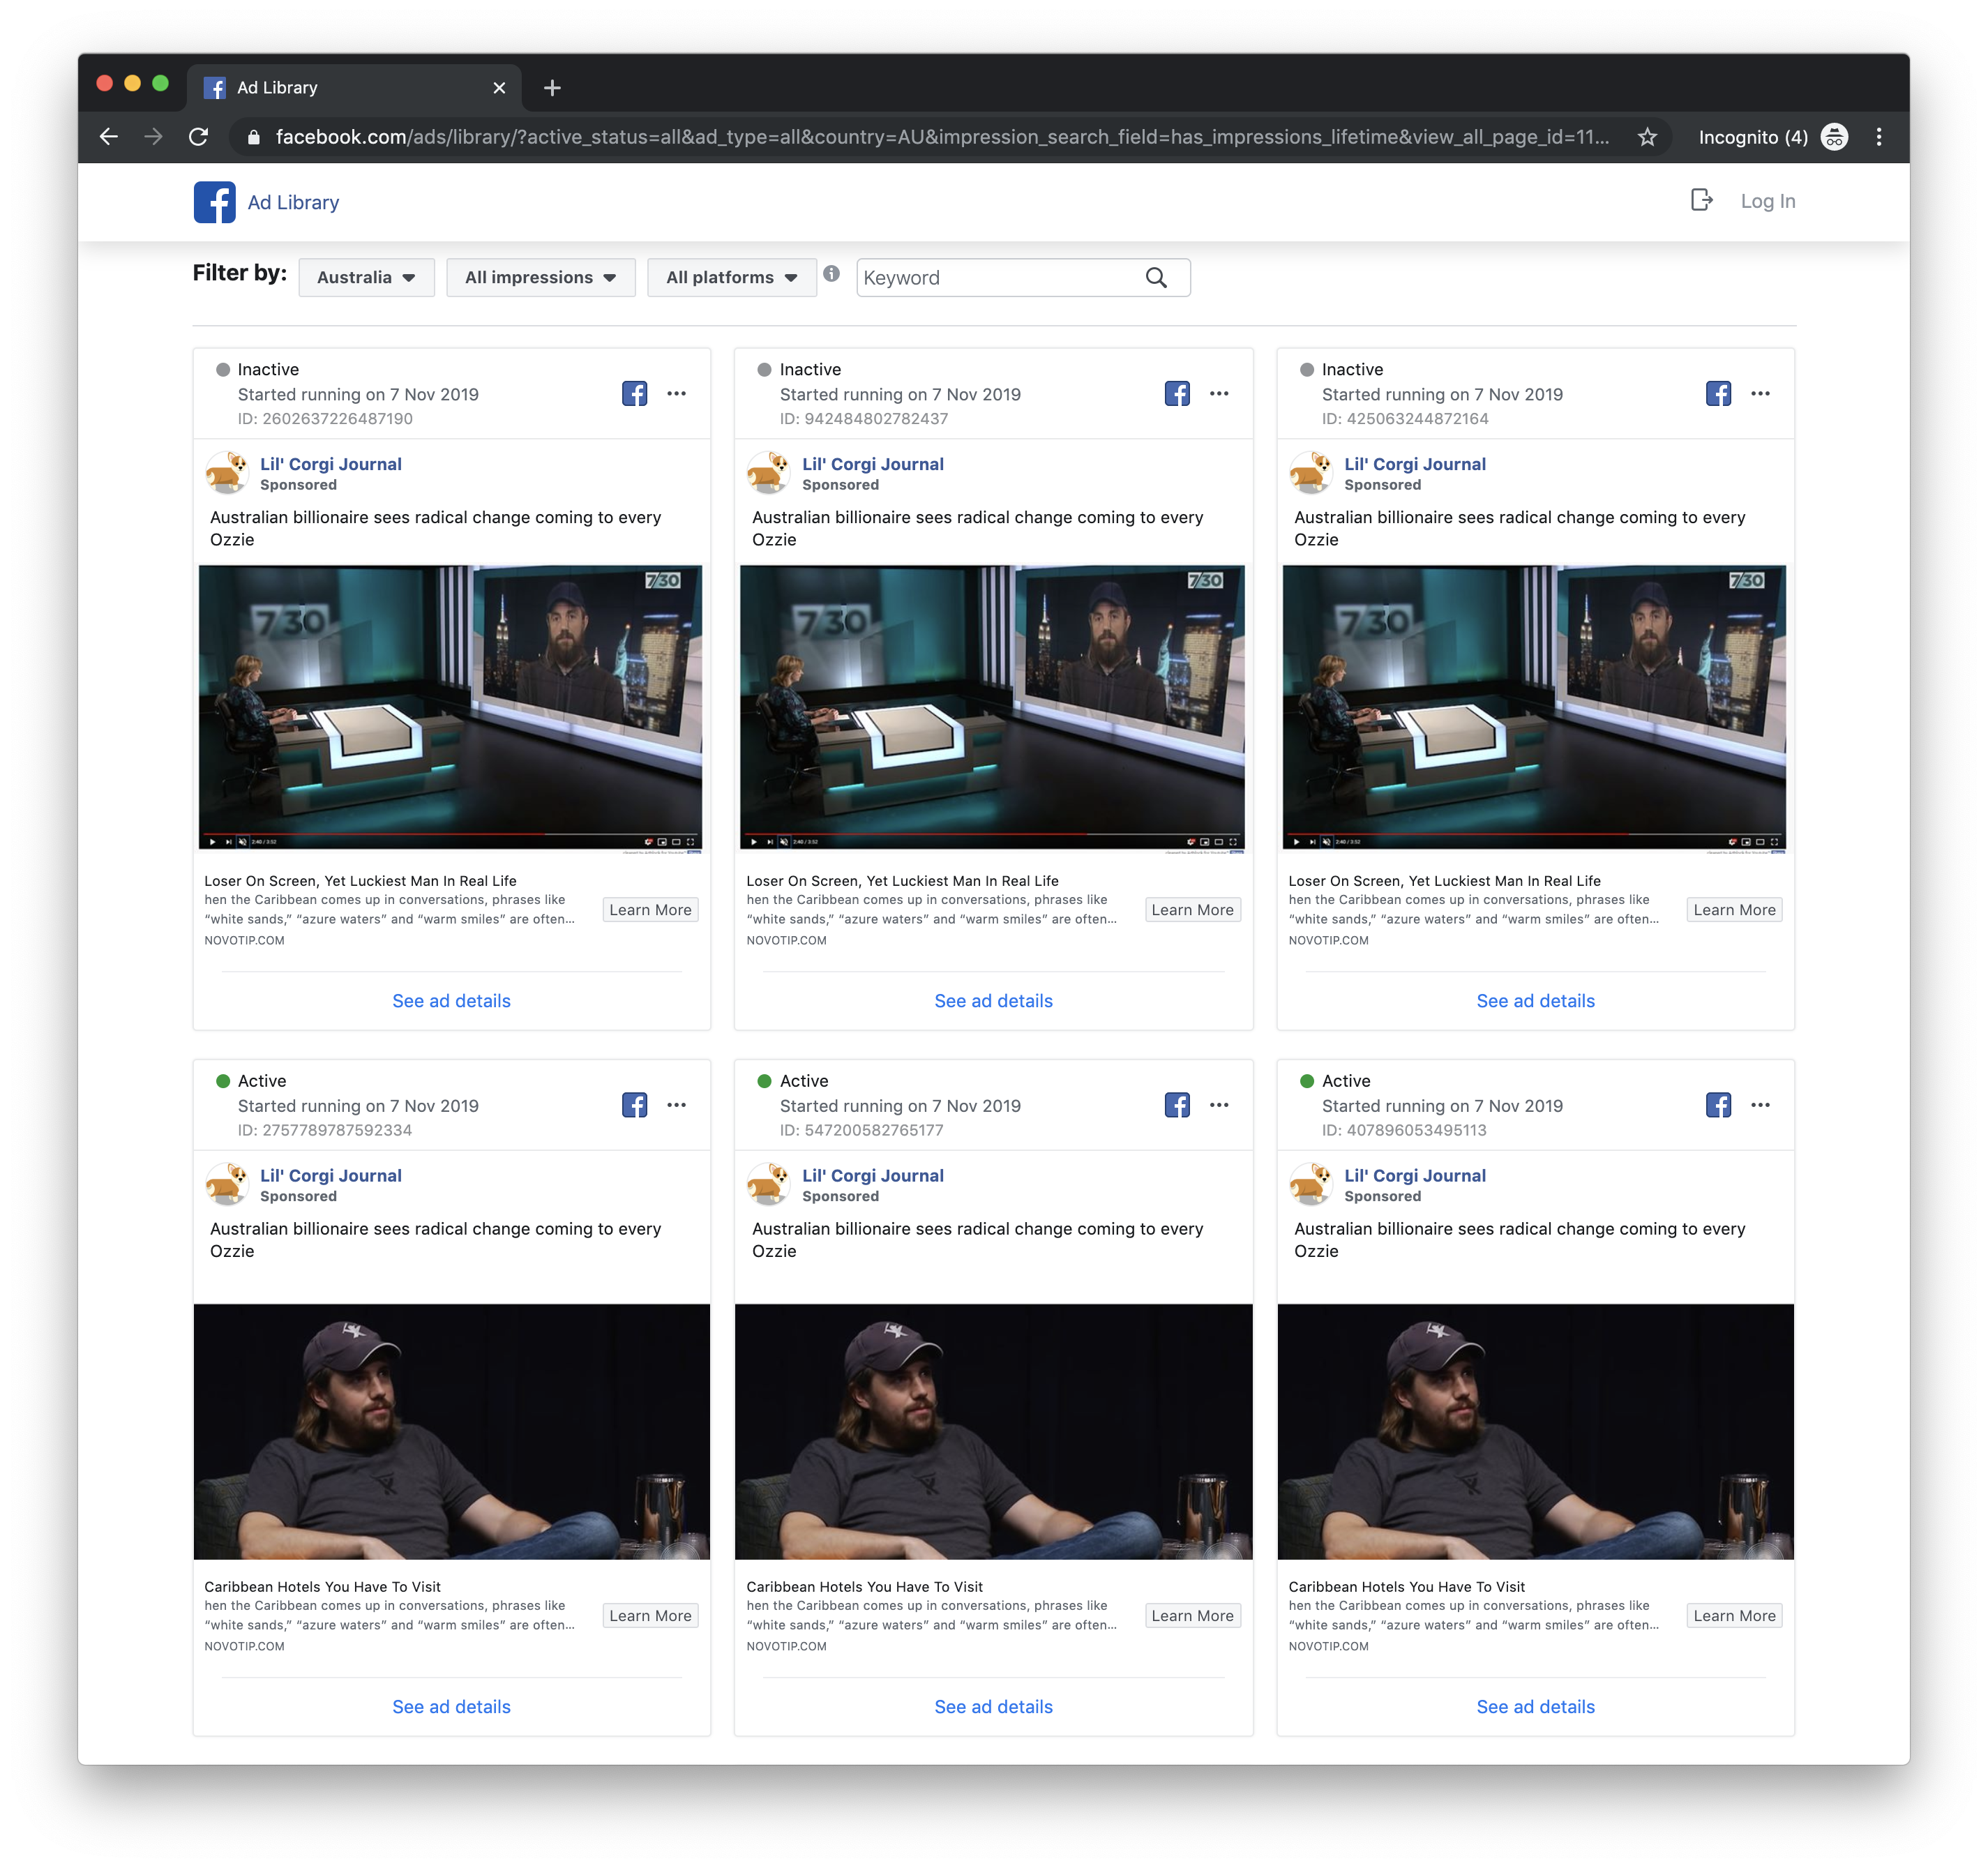Viewport: 1988px width, 1868px height.
Task: Open the ellipsis menu on ad 2602637226487190
Action: point(677,394)
